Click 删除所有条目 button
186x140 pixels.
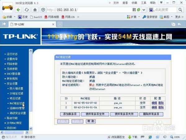151,114
